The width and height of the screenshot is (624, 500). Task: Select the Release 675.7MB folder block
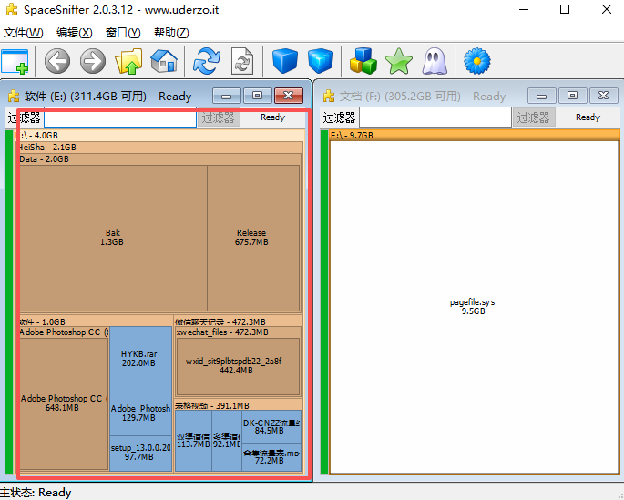coord(253,238)
